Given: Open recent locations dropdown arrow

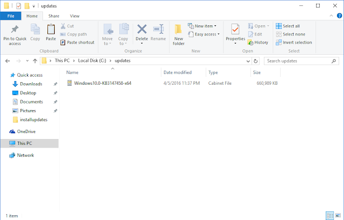Looking at the screenshot, I should pos(27,61).
